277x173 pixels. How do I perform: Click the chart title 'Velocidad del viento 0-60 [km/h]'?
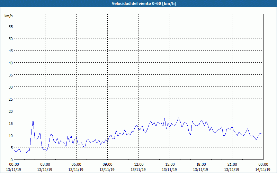pyautogui.click(x=144, y=3)
